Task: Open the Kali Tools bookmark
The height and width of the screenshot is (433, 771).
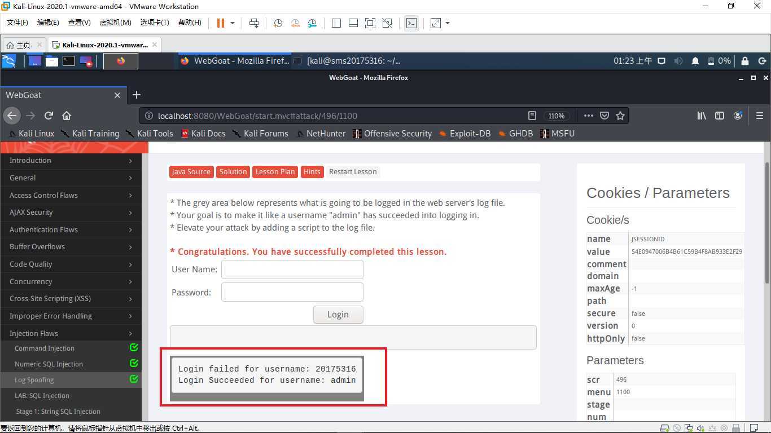Action: coord(149,134)
